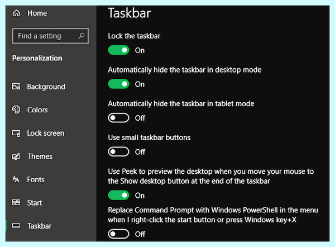Click the Themes brush icon
This screenshot has width=335, height=247.
tap(16, 156)
